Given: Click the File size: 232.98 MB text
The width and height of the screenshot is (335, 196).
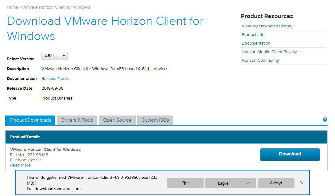Looking at the screenshot, I should pyautogui.click(x=29, y=155).
